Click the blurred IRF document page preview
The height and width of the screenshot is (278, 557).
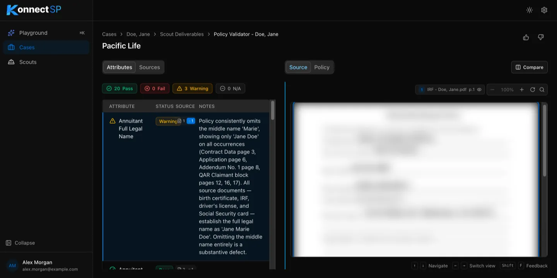pyautogui.click(x=416, y=180)
